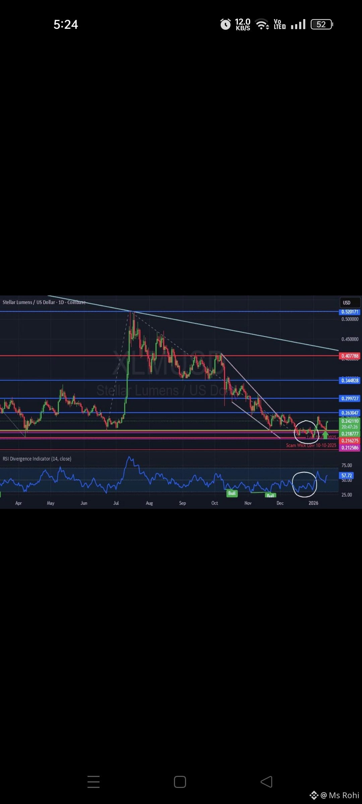Image resolution: width=362 pixels, height=804 pixels.
Task: Click the 25.00 RSI axis value
Action: 347,495
